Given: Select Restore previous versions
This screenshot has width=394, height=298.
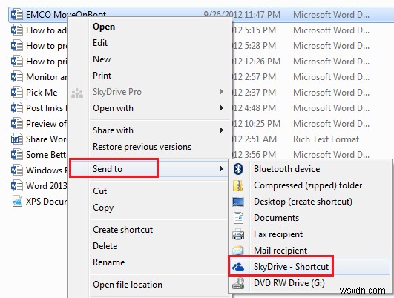Looking at the screenshot, I should point(142,147).
